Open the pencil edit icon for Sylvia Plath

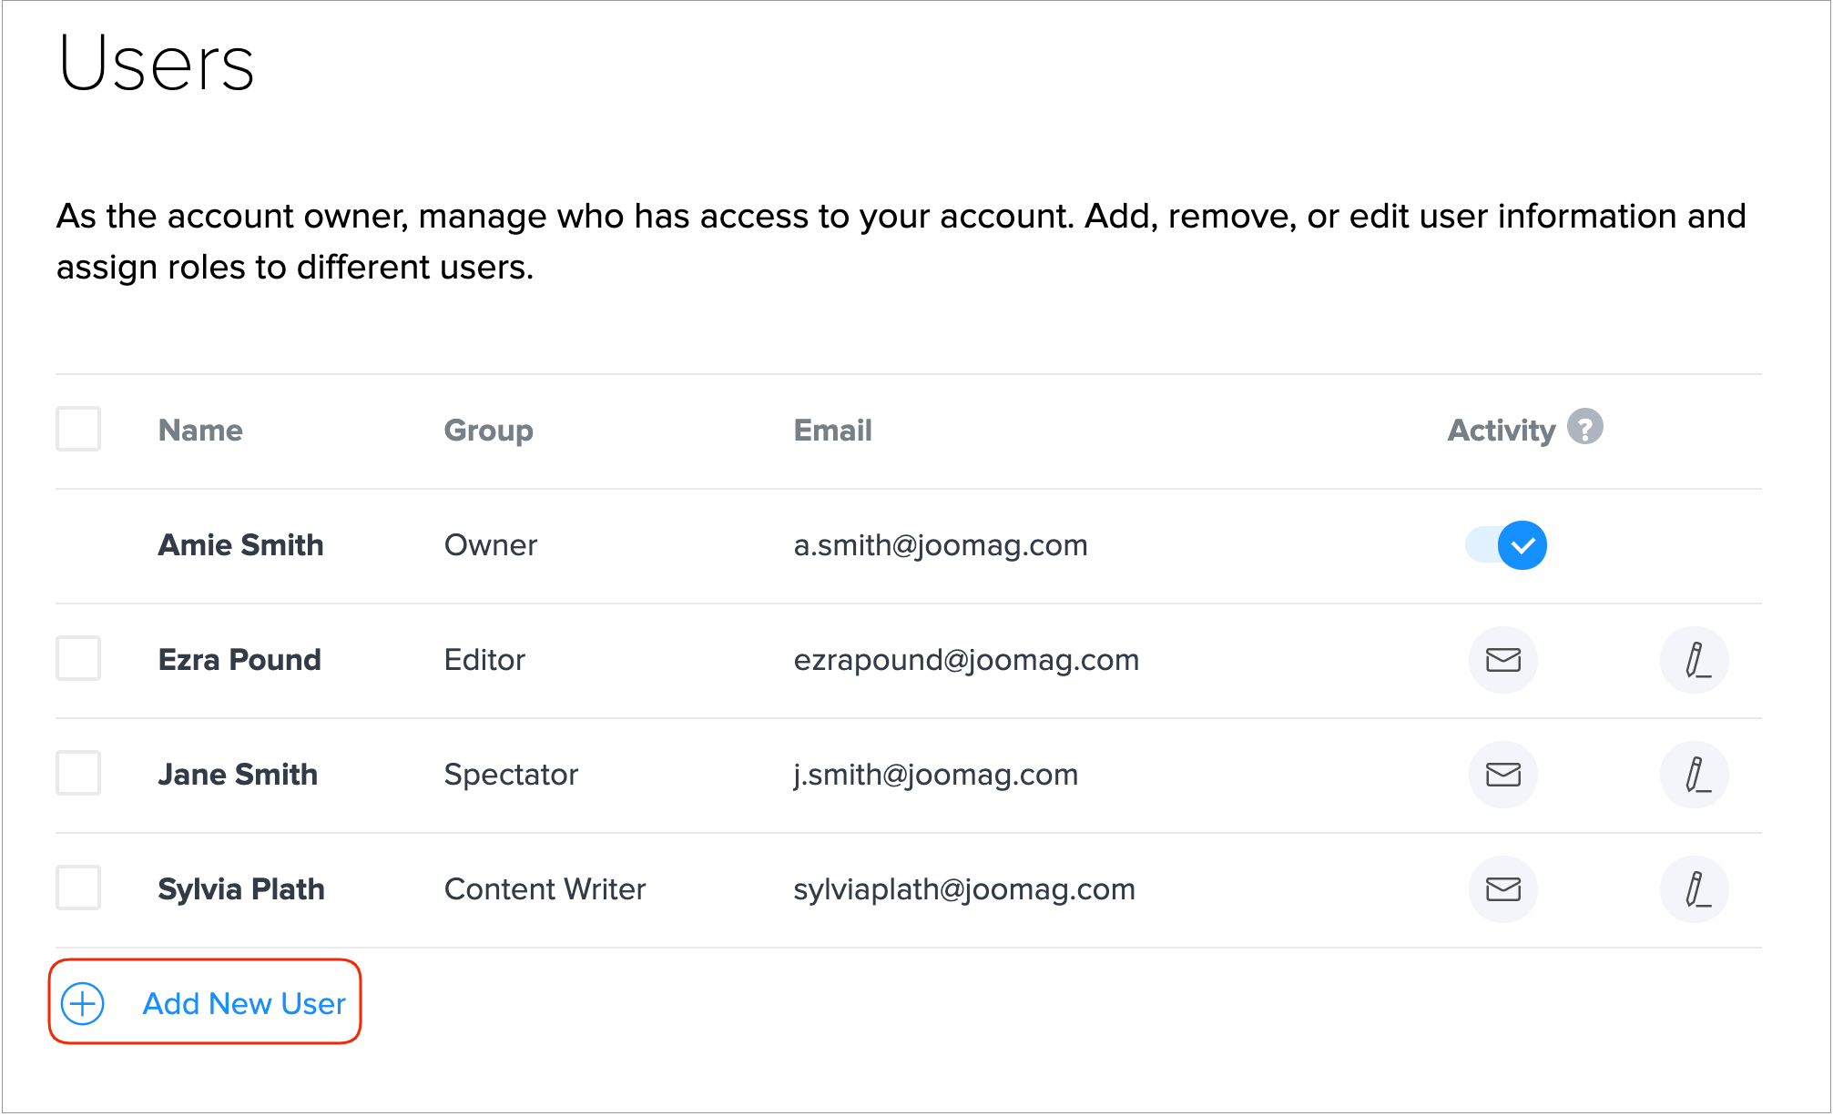pyautogui.click(x=1694, y=889)
